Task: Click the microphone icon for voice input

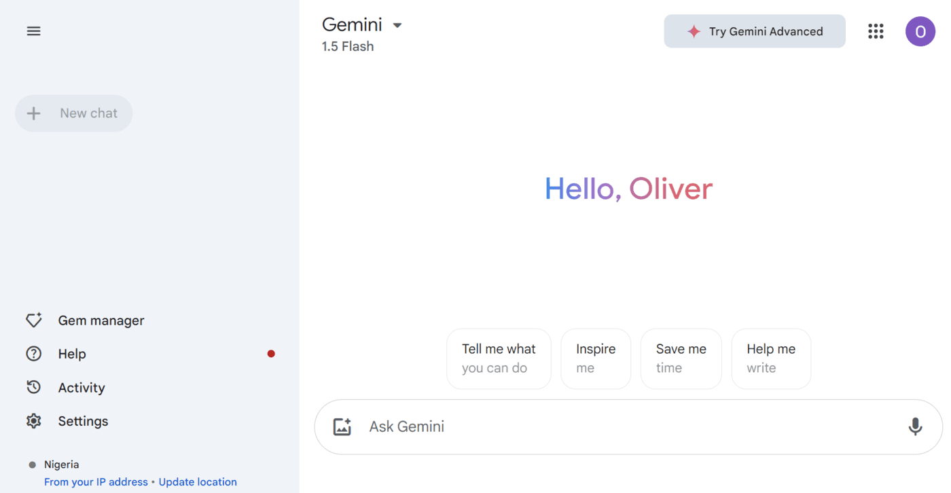Action: point(916,426)
